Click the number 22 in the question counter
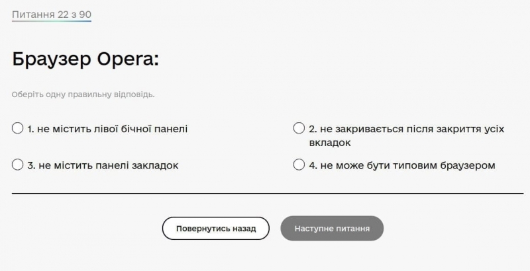This screenshot has height=271, width=530. coord(62,14)
